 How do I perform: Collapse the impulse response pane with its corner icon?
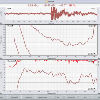point(1,23)
